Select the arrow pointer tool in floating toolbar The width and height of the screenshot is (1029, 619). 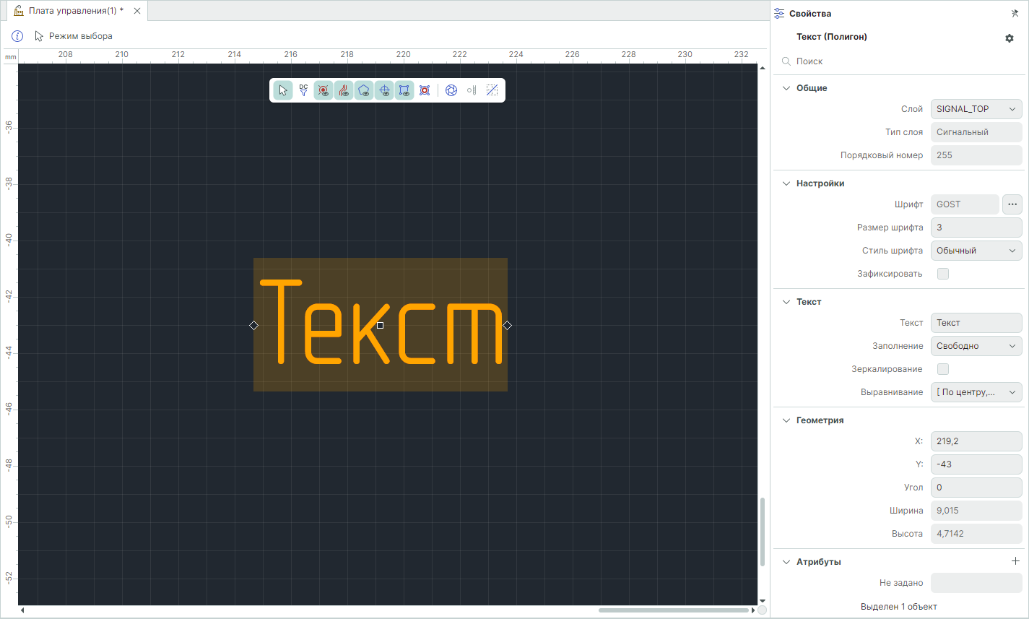click(283, 90)
